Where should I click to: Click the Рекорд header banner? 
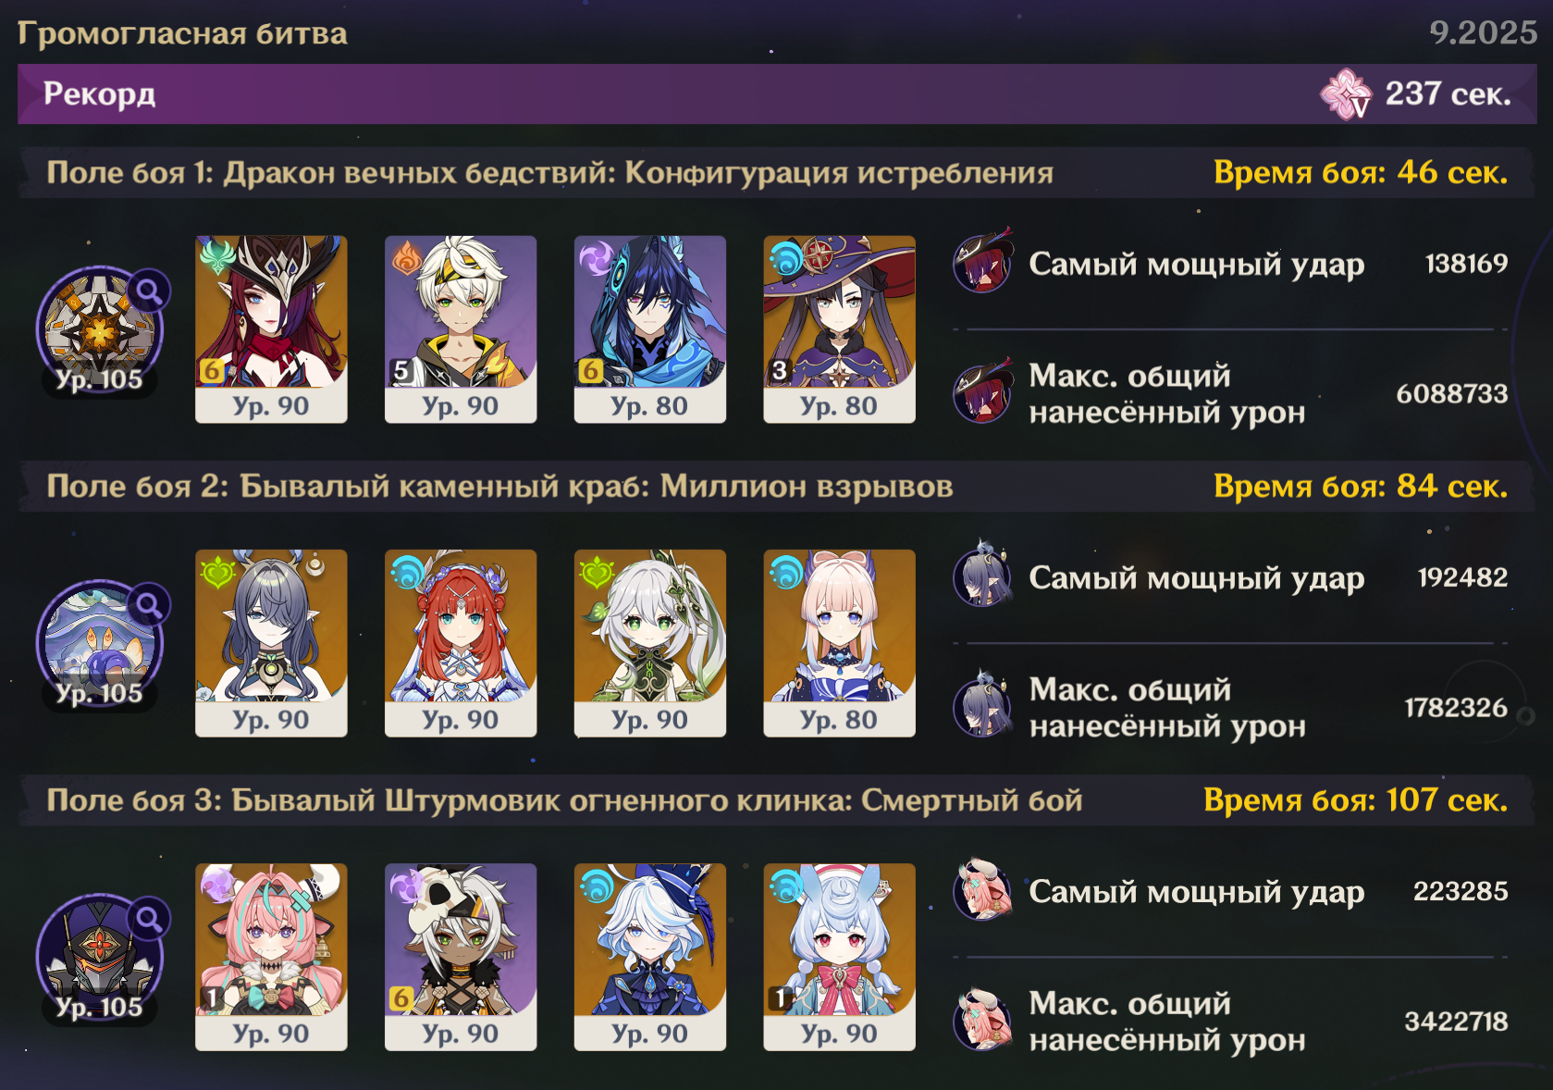click(x=777, y=93)
